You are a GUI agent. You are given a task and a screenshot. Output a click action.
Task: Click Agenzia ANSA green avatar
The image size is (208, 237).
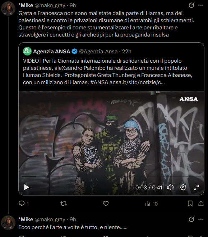pyautogui.click(x=27, y=51)
